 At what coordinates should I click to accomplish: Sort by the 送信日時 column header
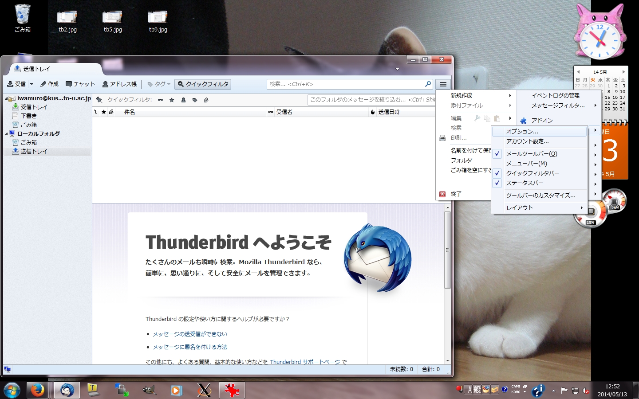tap(406, 112)
